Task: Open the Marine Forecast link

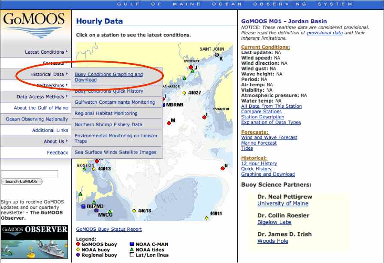Action: pyautogui.click(x=259, y=143)
